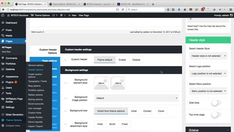Set Custom header to Disable
The image size is (234, 132).
point(136,60)
